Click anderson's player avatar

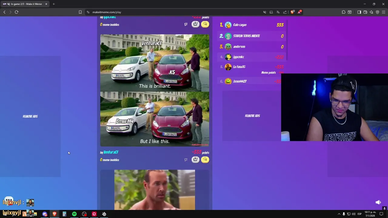pyautogui.click(x=228, y=47)
